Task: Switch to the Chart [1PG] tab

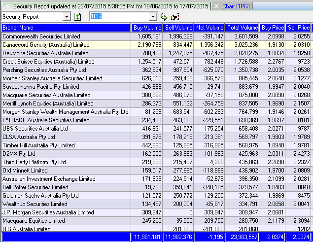Action: pos(236,6)
